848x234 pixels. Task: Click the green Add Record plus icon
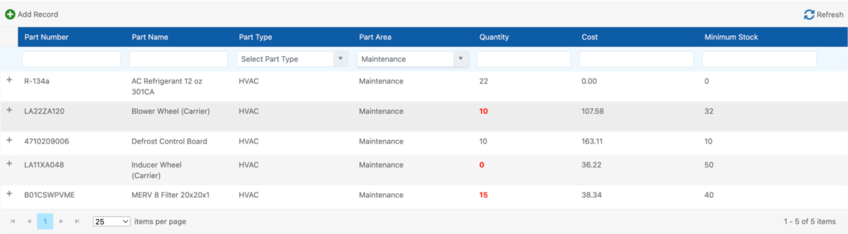pyautogui.click(x=10, y=14)
